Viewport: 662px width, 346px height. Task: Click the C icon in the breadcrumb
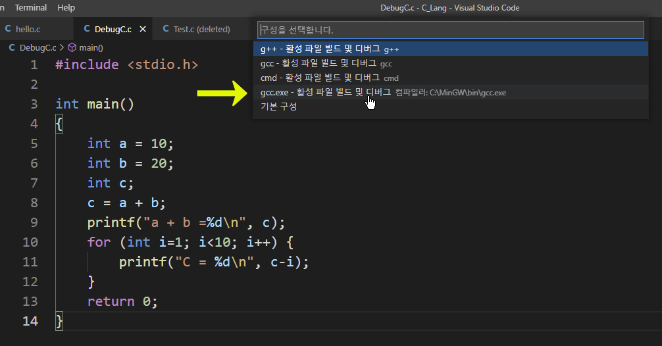pos(12,47)
